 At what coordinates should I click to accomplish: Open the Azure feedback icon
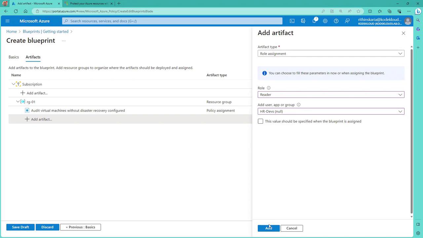(x=347, y=21)
